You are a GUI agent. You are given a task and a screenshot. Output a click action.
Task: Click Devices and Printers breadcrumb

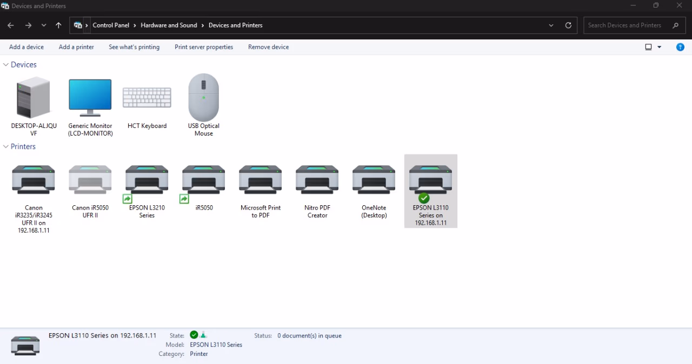pos(236,25)
